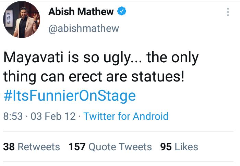This screenshot has width=240, height=166.
Task: Click the blue verified badge icon
Action: point(122,12)
